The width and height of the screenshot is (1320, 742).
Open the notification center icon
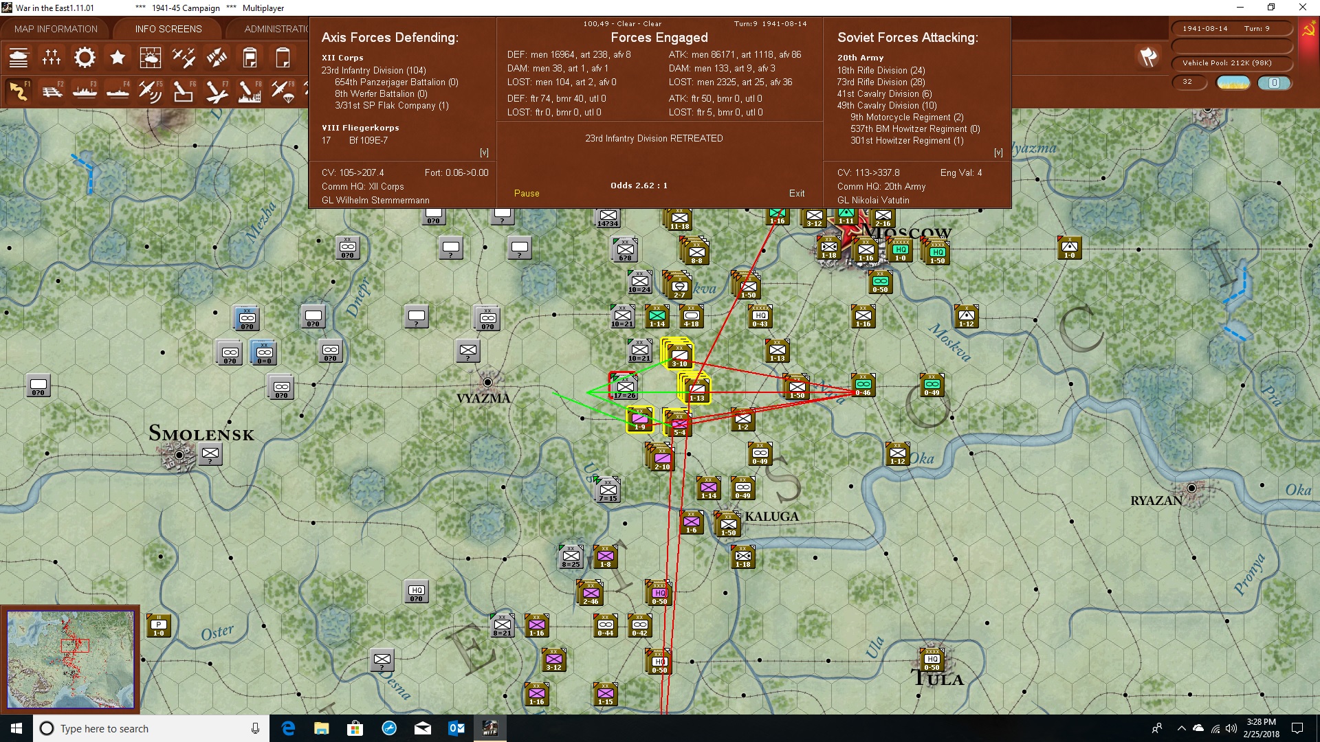click(1297, 728)
